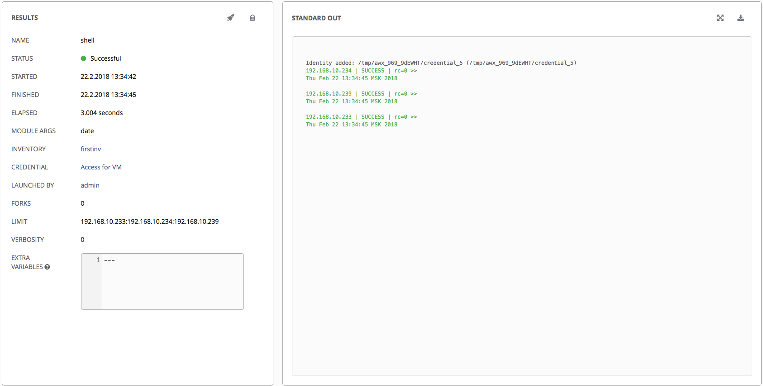
Task: Select the 192.168.10.239 SUCCESS output line
Action: [x=361, y=94]
